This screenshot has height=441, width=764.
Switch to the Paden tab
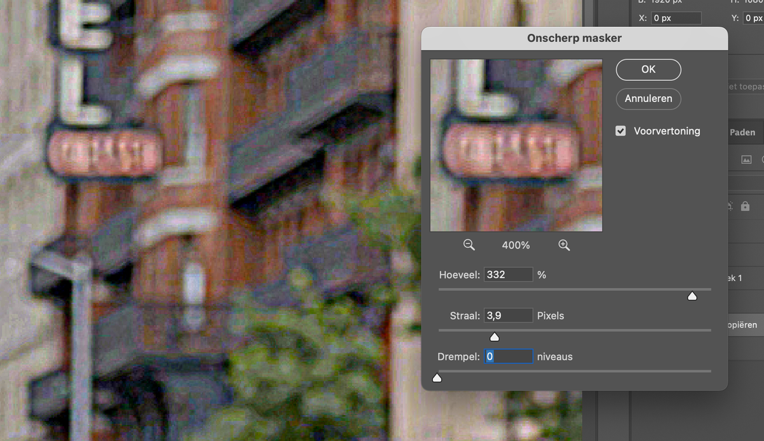pos(742,133)
